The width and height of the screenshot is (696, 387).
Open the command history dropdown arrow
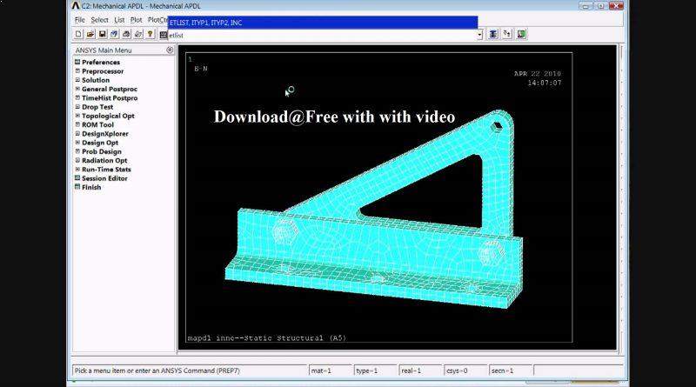point(480,35)
